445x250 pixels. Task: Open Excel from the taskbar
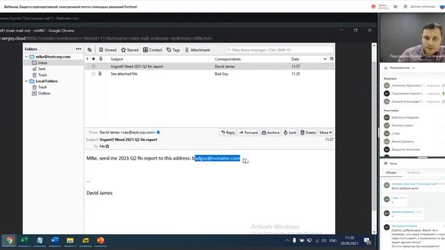point(24,241)
